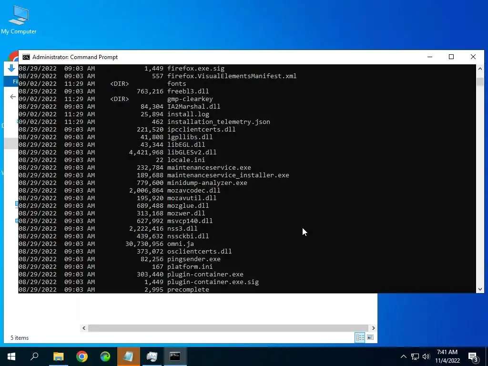Click installation_telemetry.json entry
The image size is (488, 366).
[x=218, y=122]
